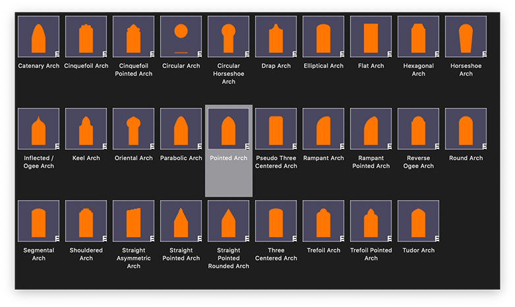Click the 'Tudor Arch' text label
The width and height of the screenshot is (515, 307).
419,250
